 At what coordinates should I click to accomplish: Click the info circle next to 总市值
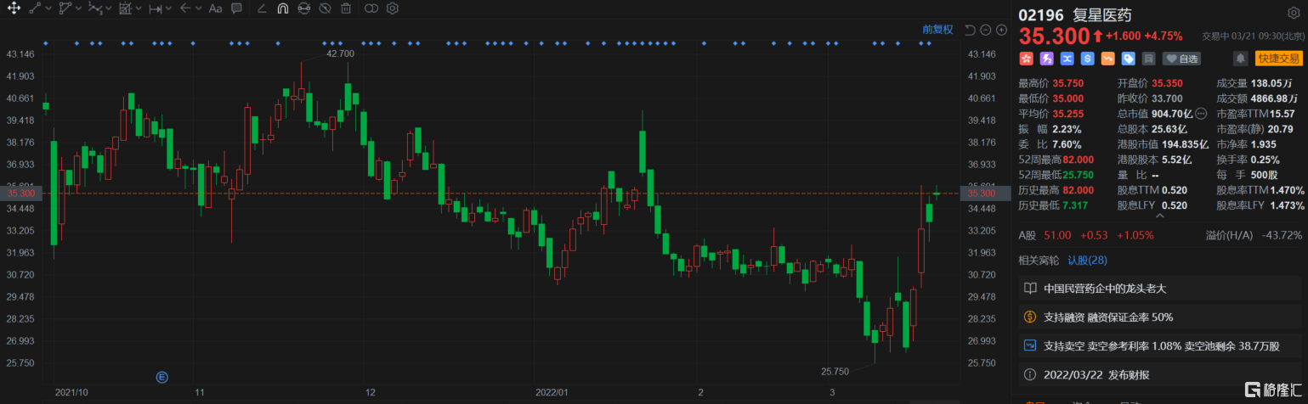coord(1201,113)
